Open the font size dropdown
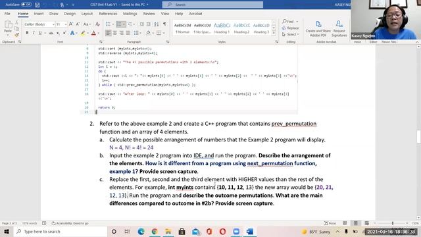Viewport: 421px width, 237px height. [x=65, y=24]
